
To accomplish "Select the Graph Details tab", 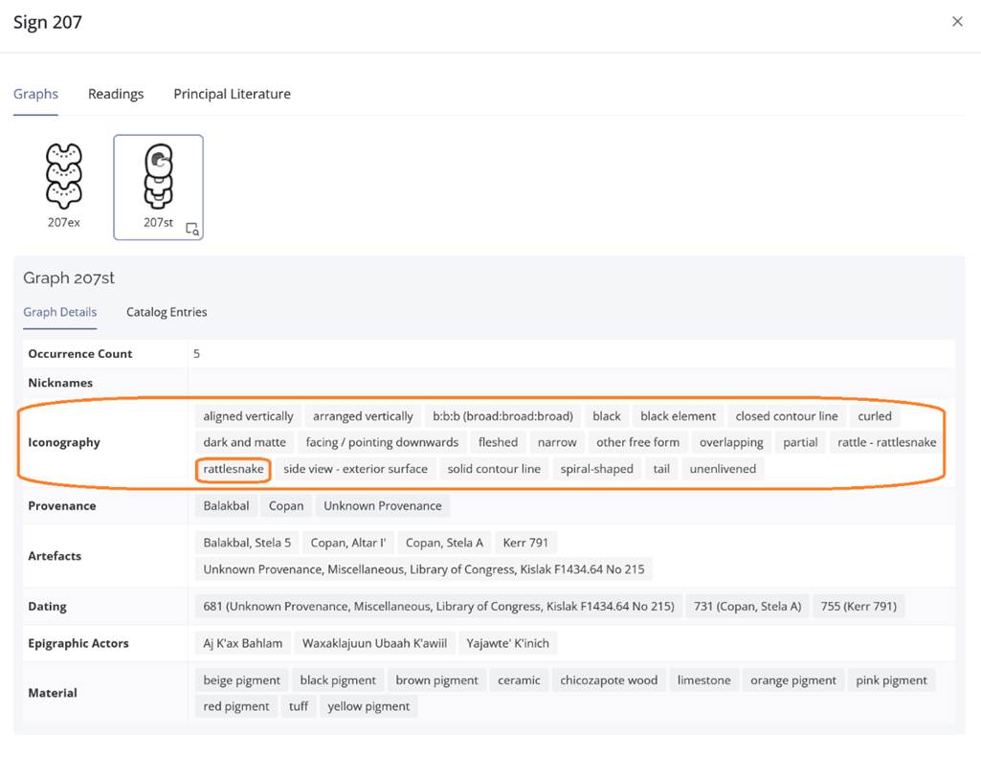I will pyautogui.click(x=59, y=312).
